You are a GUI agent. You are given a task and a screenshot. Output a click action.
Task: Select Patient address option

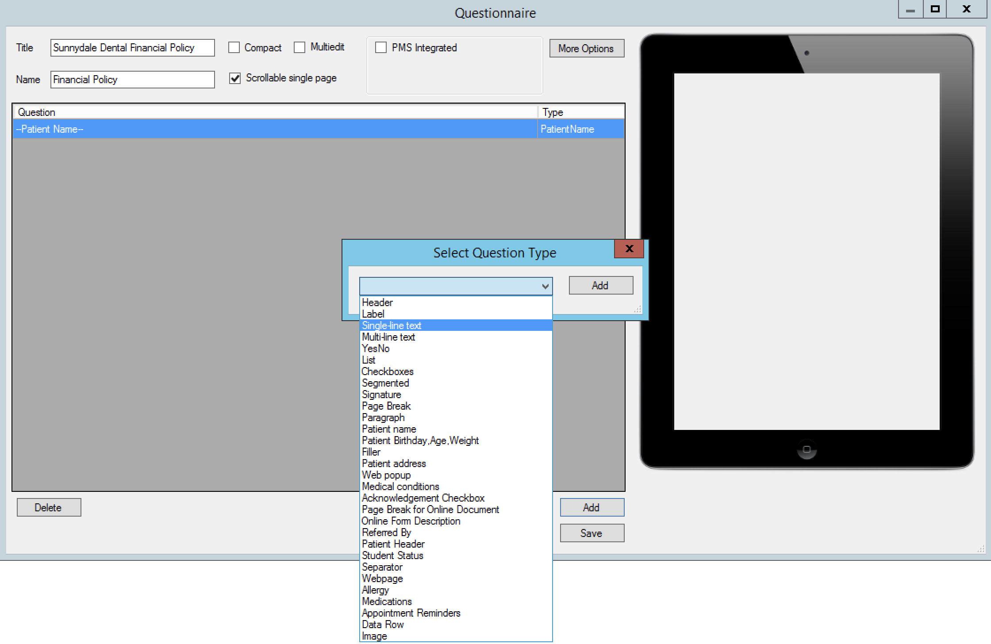click(x=456, y=464)
